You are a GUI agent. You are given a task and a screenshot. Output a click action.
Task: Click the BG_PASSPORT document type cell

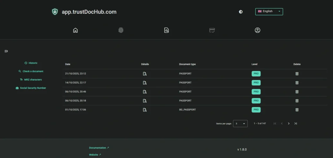click(x=188, y=110)
